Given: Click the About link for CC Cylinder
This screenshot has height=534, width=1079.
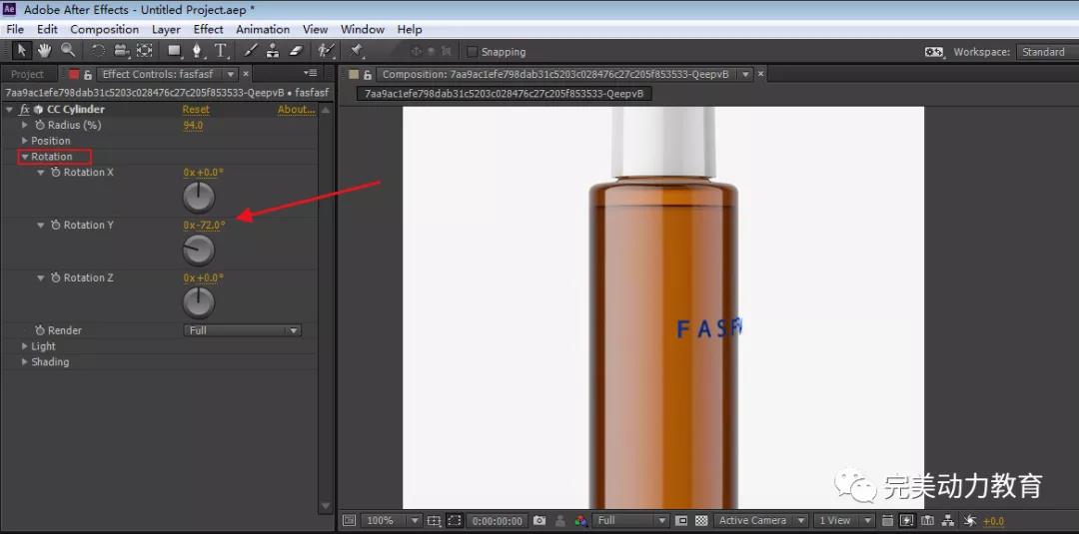Looking at the screenshot, I should tap(296, 110).
